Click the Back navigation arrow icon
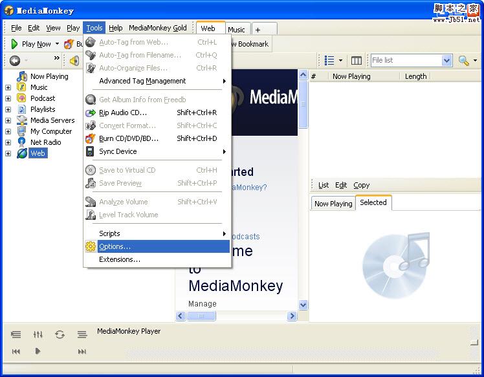This screenshot has width=484, height=377. (x=15, y=61)
